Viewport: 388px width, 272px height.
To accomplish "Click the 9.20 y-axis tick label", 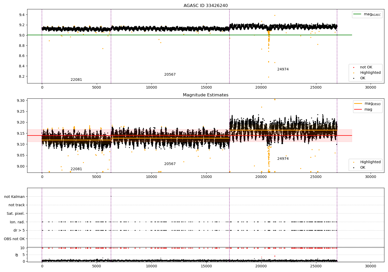I will click(21, 123).
